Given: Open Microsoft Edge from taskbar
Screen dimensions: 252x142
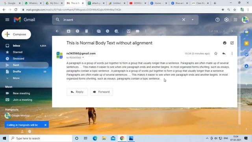Looking at the screenshot, I should (95, 138).
